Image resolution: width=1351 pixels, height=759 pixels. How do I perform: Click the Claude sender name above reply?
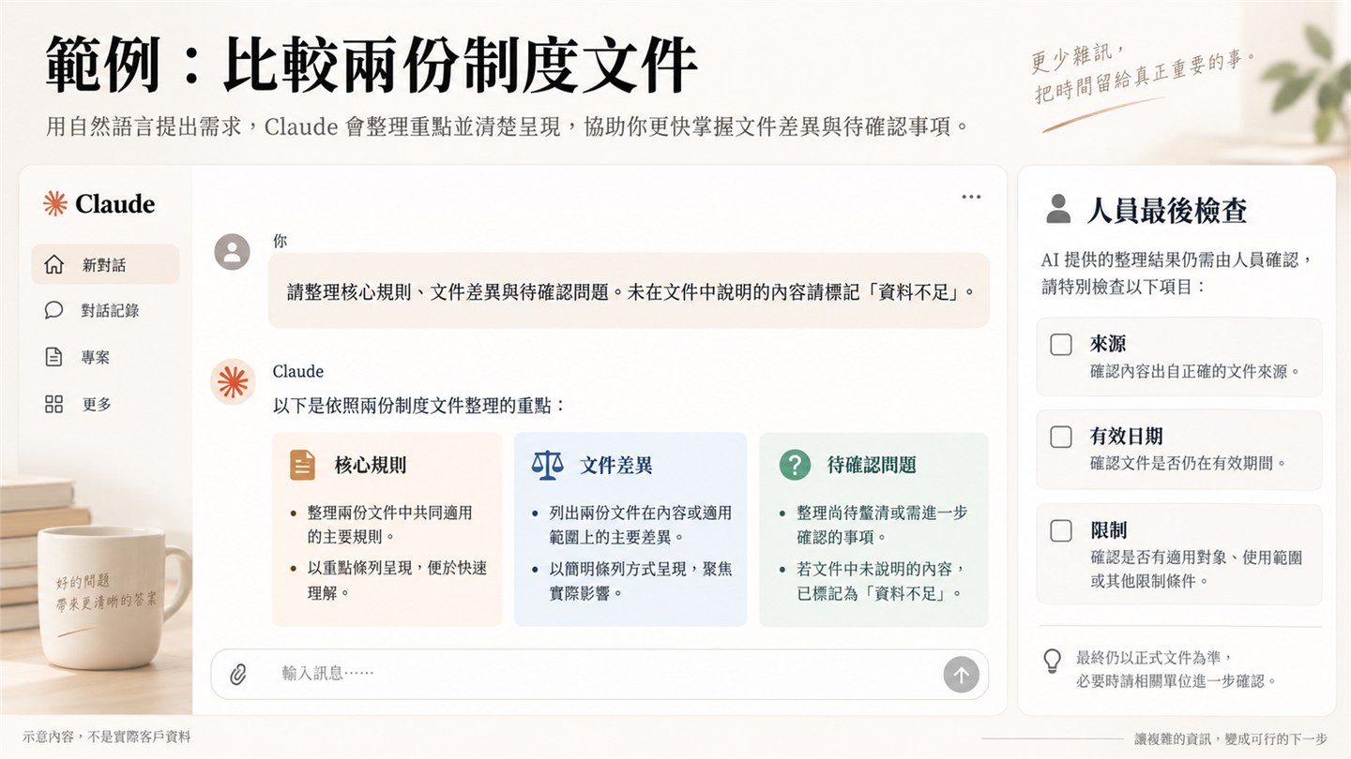pyautogui.click(x=298, y=372)
